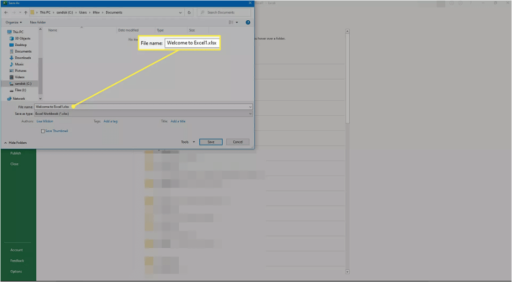Choose the sandisk (C:) drive in sidebar
Image resolution: width=512 pixels, height=282 pixels.
coord(22,83)
